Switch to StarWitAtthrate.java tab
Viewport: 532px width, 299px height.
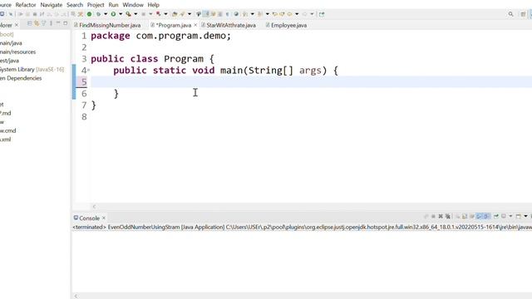click(x=231, y=25)
